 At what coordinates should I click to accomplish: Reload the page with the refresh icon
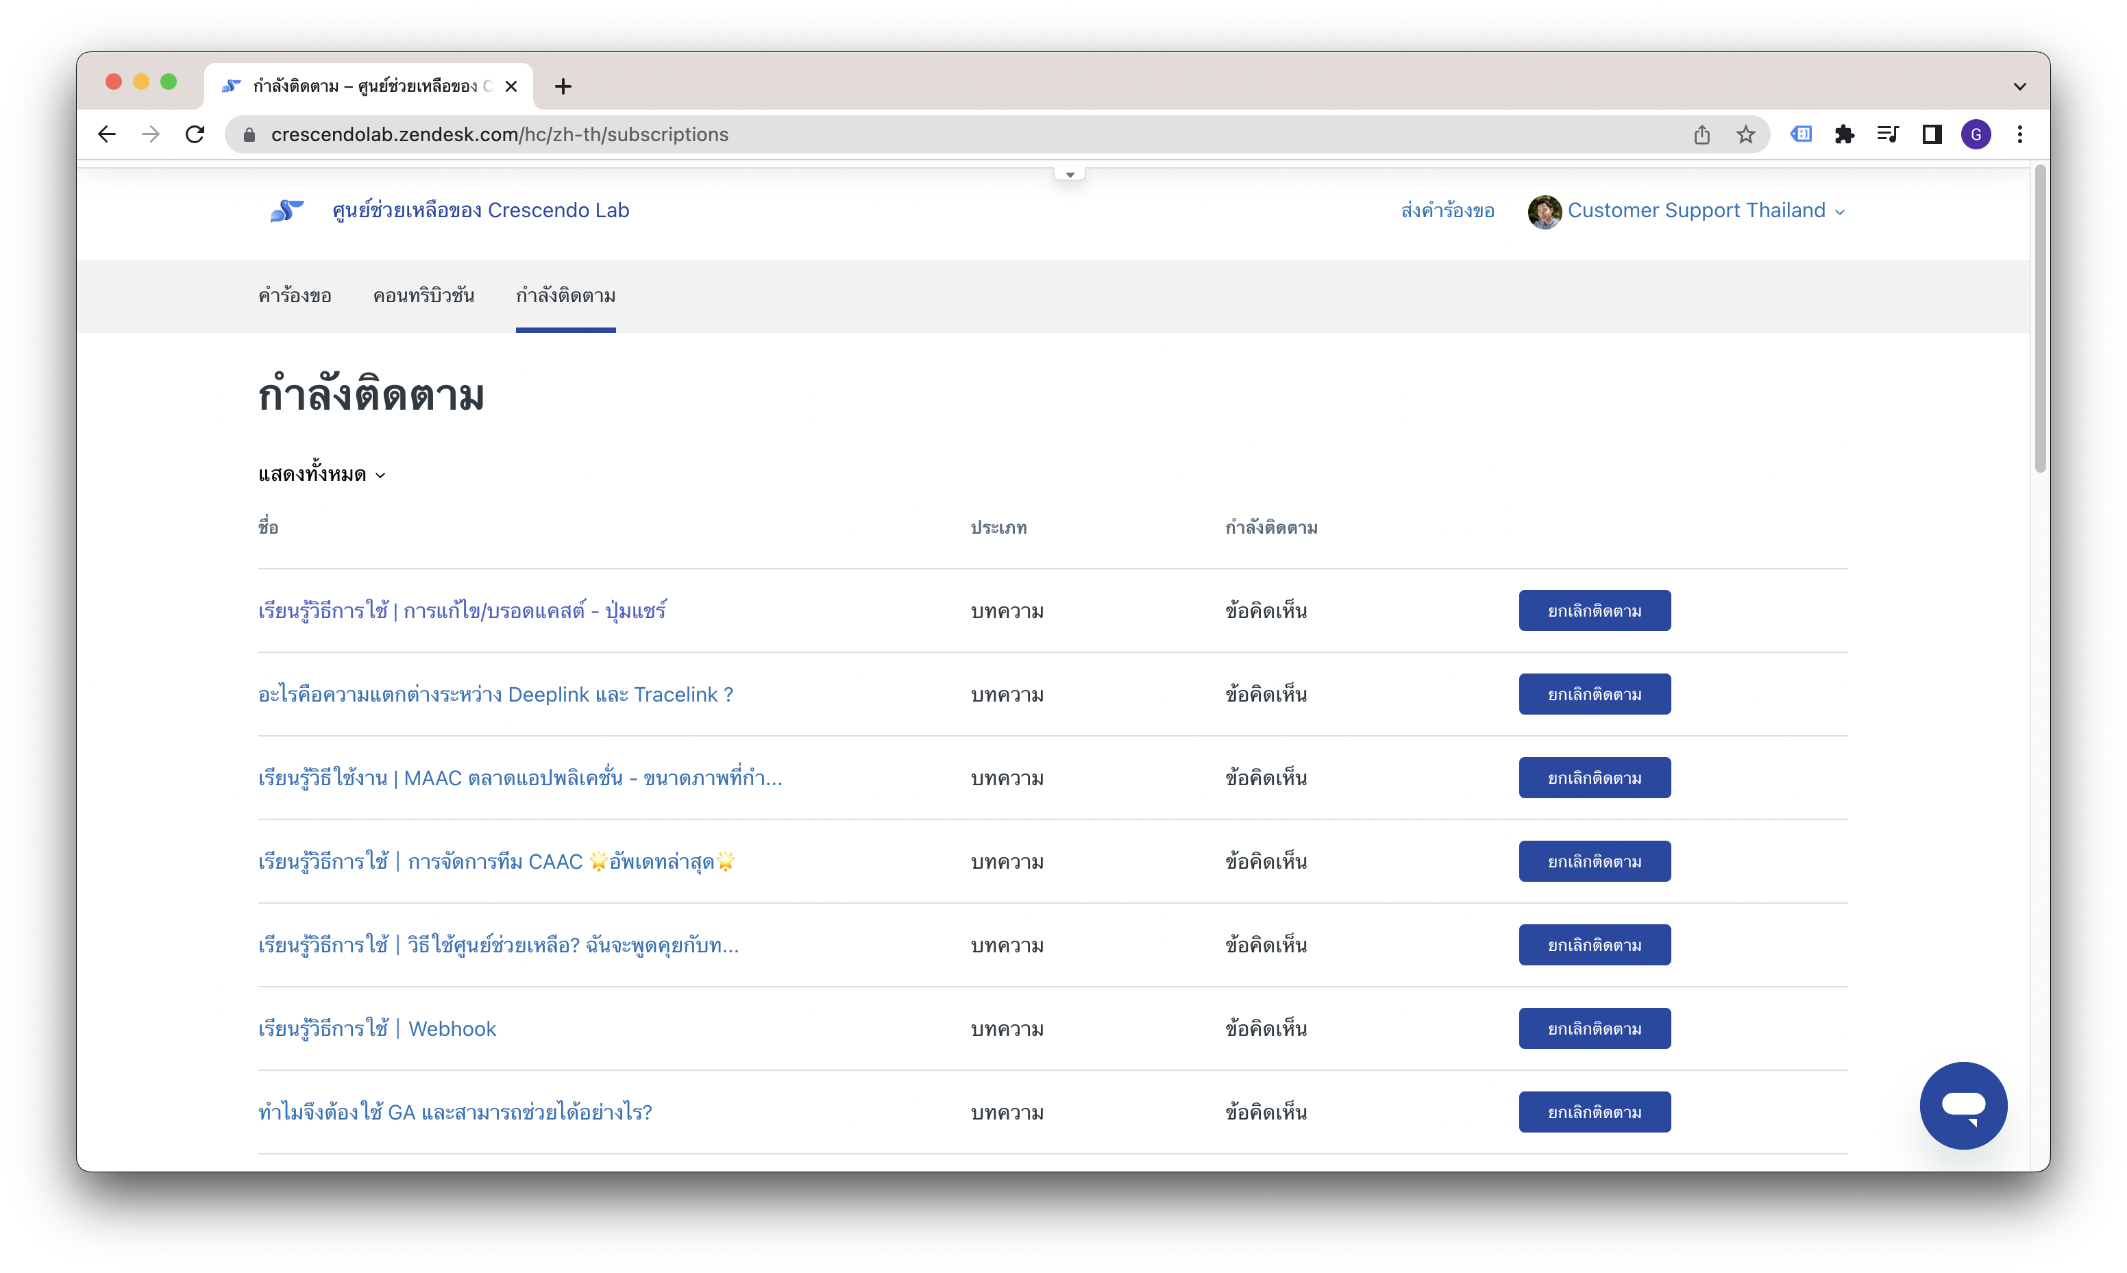tap(195, 135)
